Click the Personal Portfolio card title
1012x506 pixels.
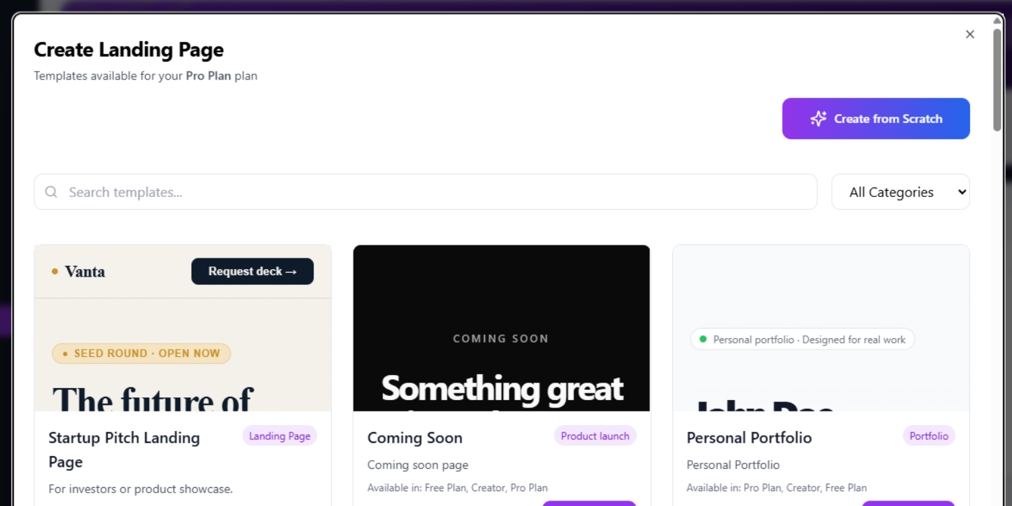[x=749, y=438]
